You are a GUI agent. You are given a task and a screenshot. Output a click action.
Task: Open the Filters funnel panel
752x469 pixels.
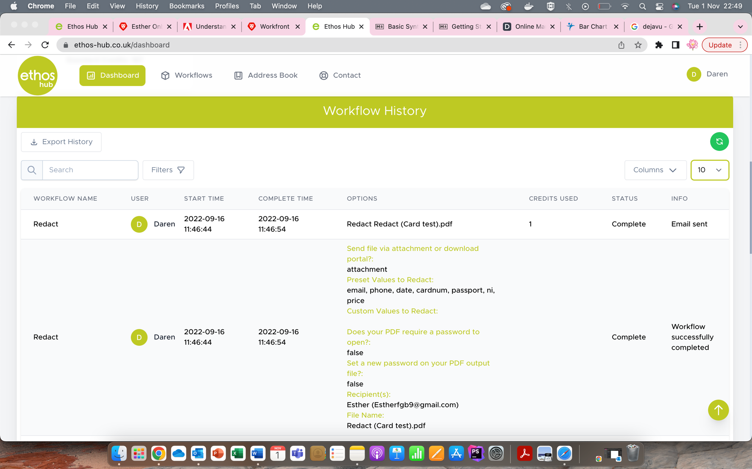[167, 170]
